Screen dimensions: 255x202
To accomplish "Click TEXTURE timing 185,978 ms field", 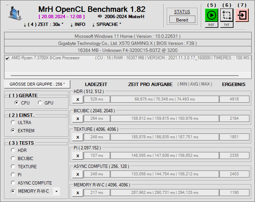I will click(x=165, y=137).
